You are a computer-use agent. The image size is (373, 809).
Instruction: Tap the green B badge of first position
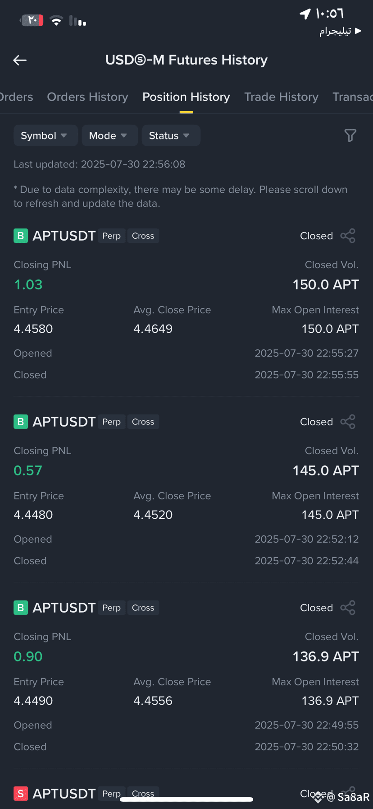coord(21,236)
